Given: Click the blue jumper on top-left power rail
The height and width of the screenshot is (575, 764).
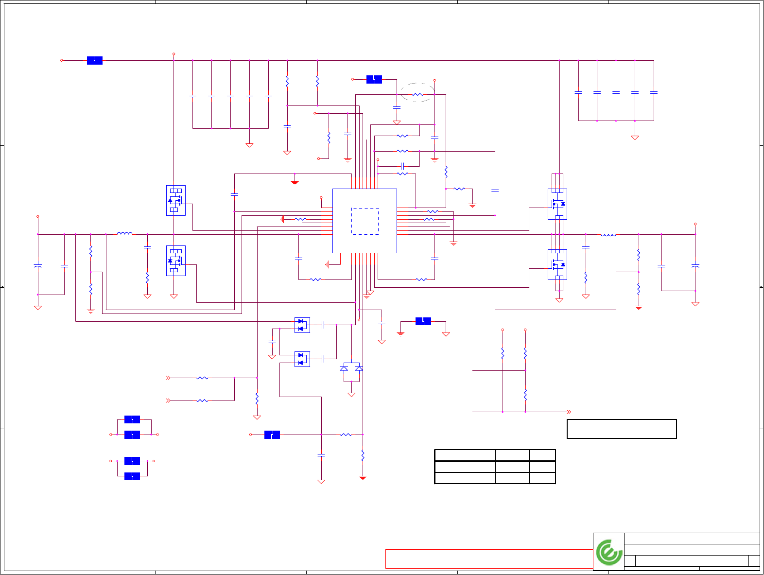Looking at the screenshot, I should point(95,60).
